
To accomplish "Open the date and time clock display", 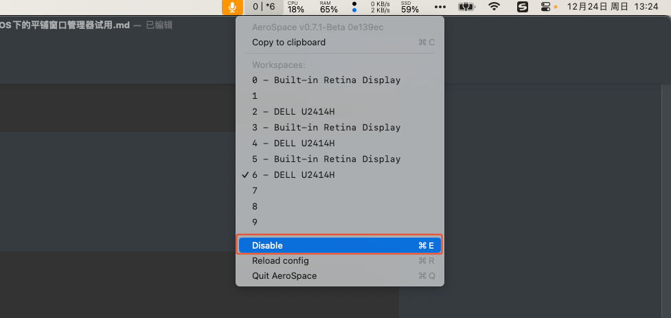I will click(x=613, y=7).
